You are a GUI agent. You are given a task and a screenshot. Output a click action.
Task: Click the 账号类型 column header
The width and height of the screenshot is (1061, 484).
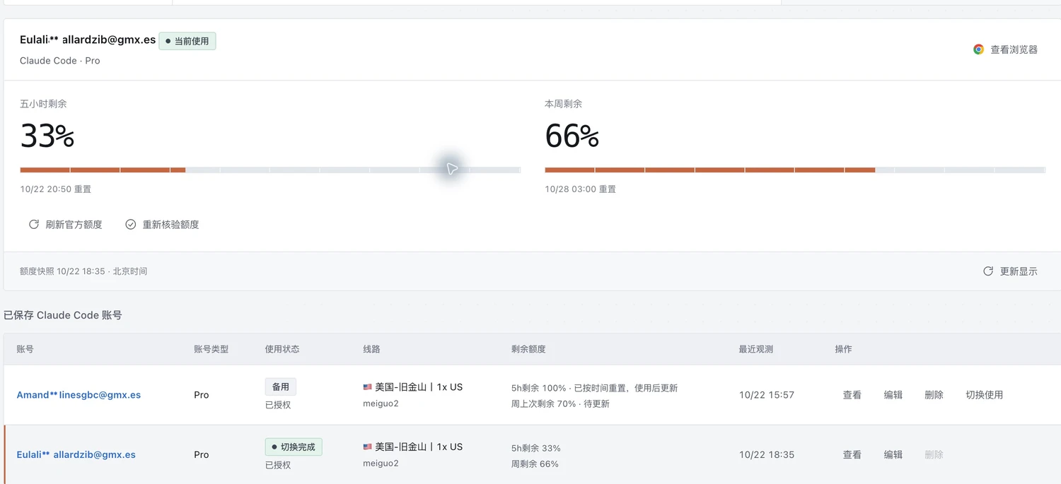(x=211, y=349)
